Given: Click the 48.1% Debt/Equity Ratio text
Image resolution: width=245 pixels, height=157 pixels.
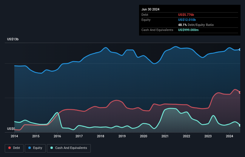Looking at the screenshot, I should click(196, 25).
